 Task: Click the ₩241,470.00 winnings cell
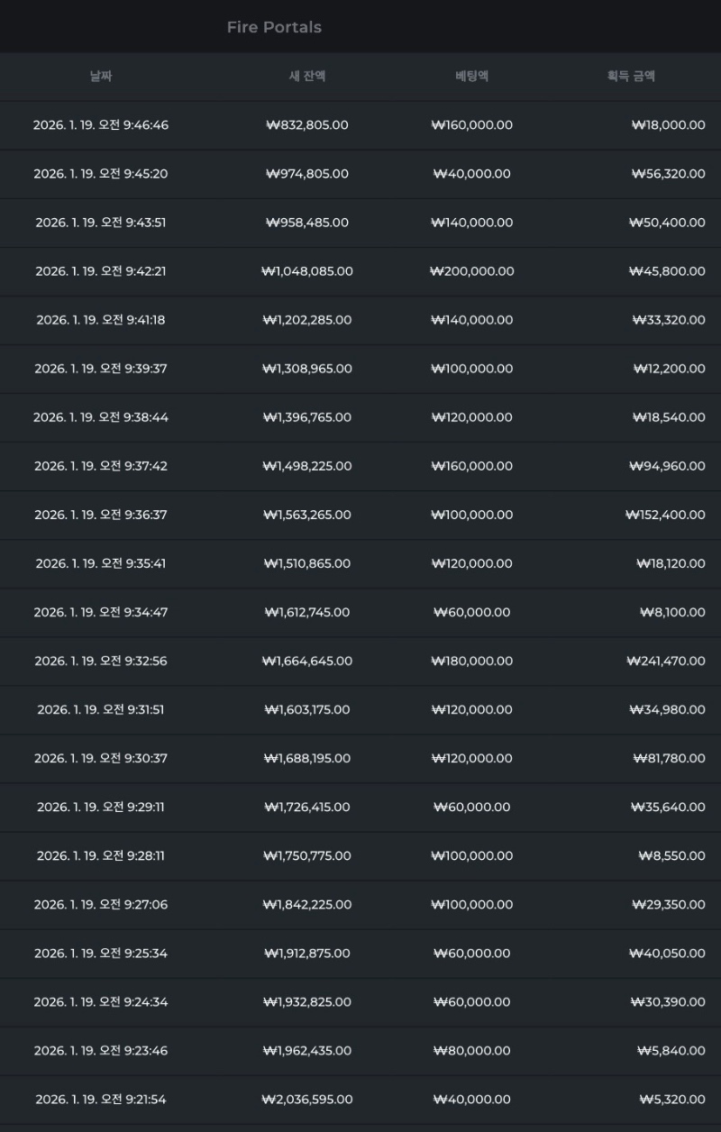coord(665,661)
